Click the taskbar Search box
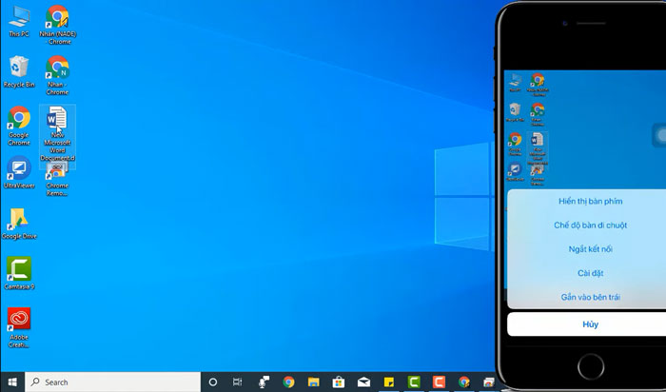This screenshot has height=392, width=666. [112, 382]
